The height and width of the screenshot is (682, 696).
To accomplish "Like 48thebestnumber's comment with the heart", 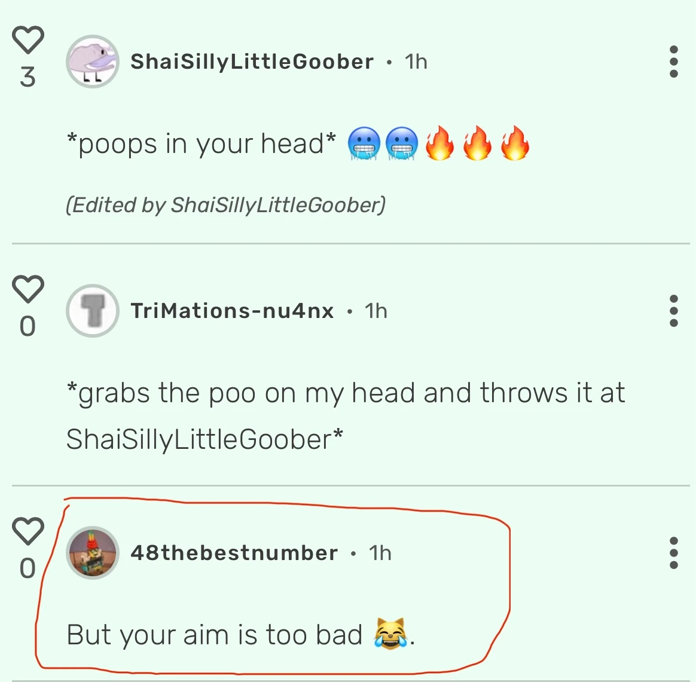I will [28, 531].
